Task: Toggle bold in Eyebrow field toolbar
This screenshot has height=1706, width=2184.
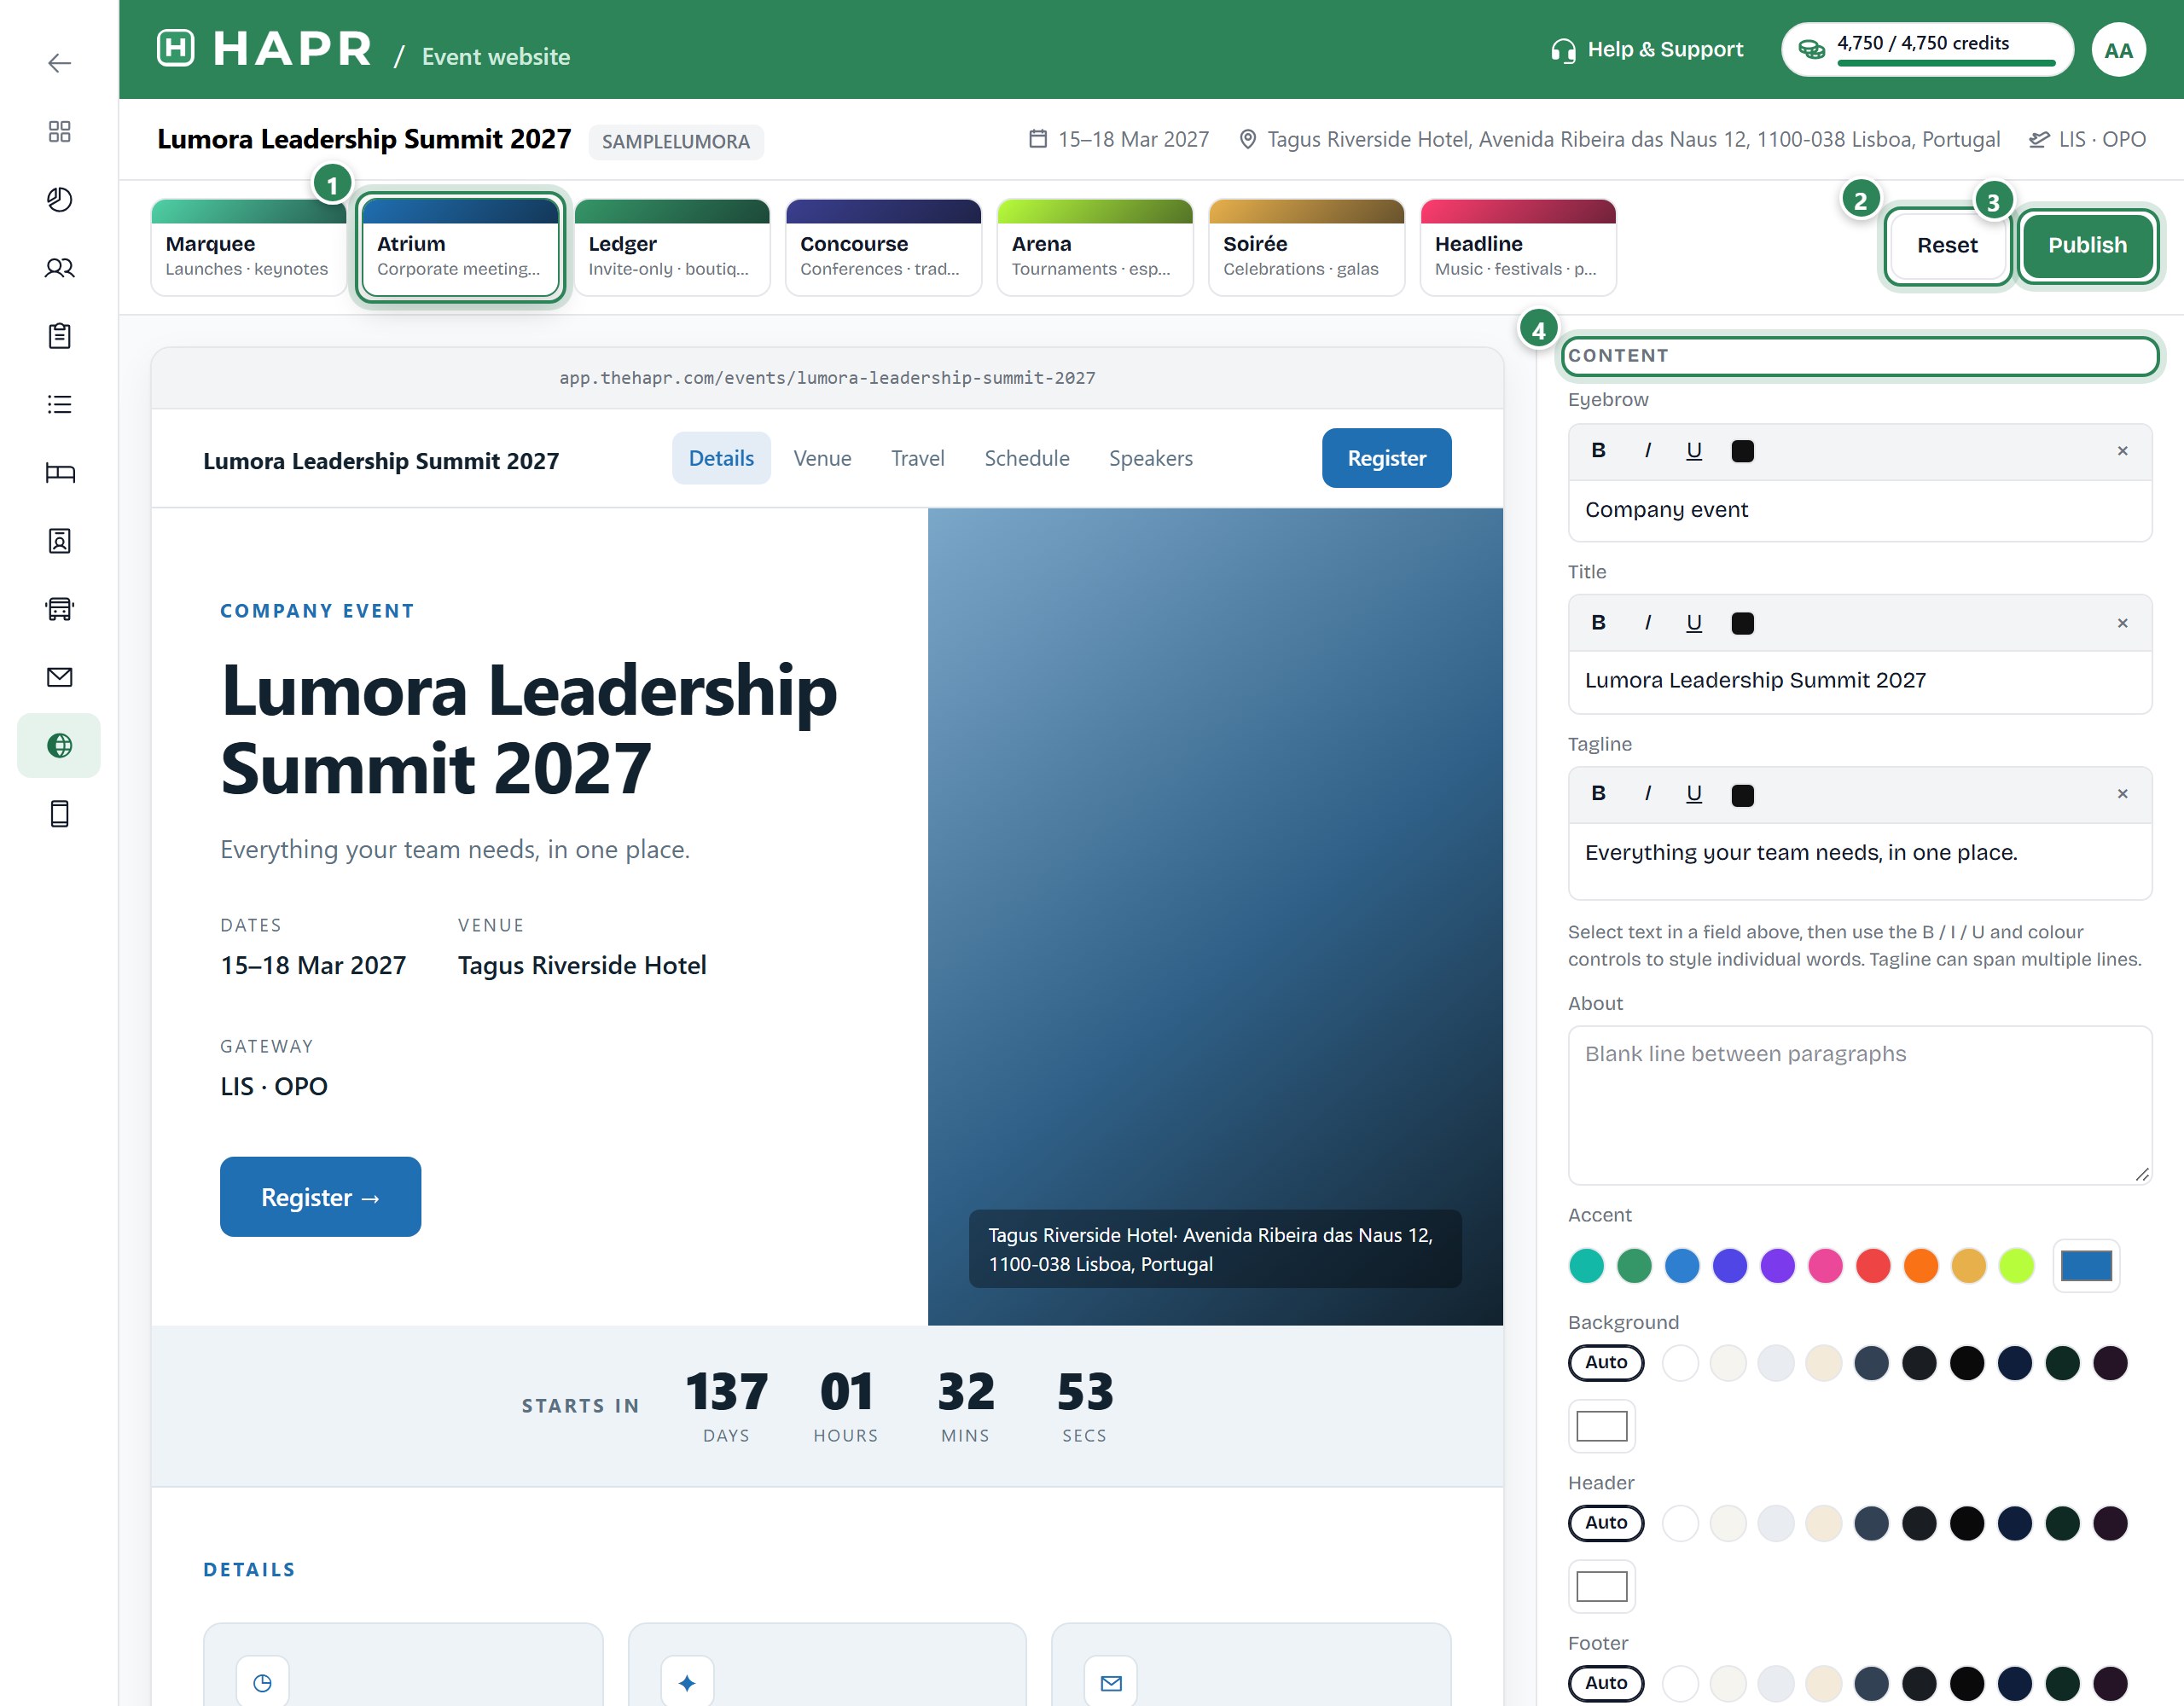Action: click(x=1598, y=451)
